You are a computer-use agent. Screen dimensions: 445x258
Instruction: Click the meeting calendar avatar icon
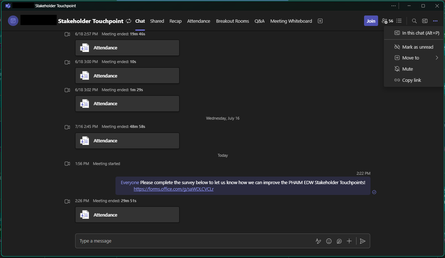coord(13,21)
